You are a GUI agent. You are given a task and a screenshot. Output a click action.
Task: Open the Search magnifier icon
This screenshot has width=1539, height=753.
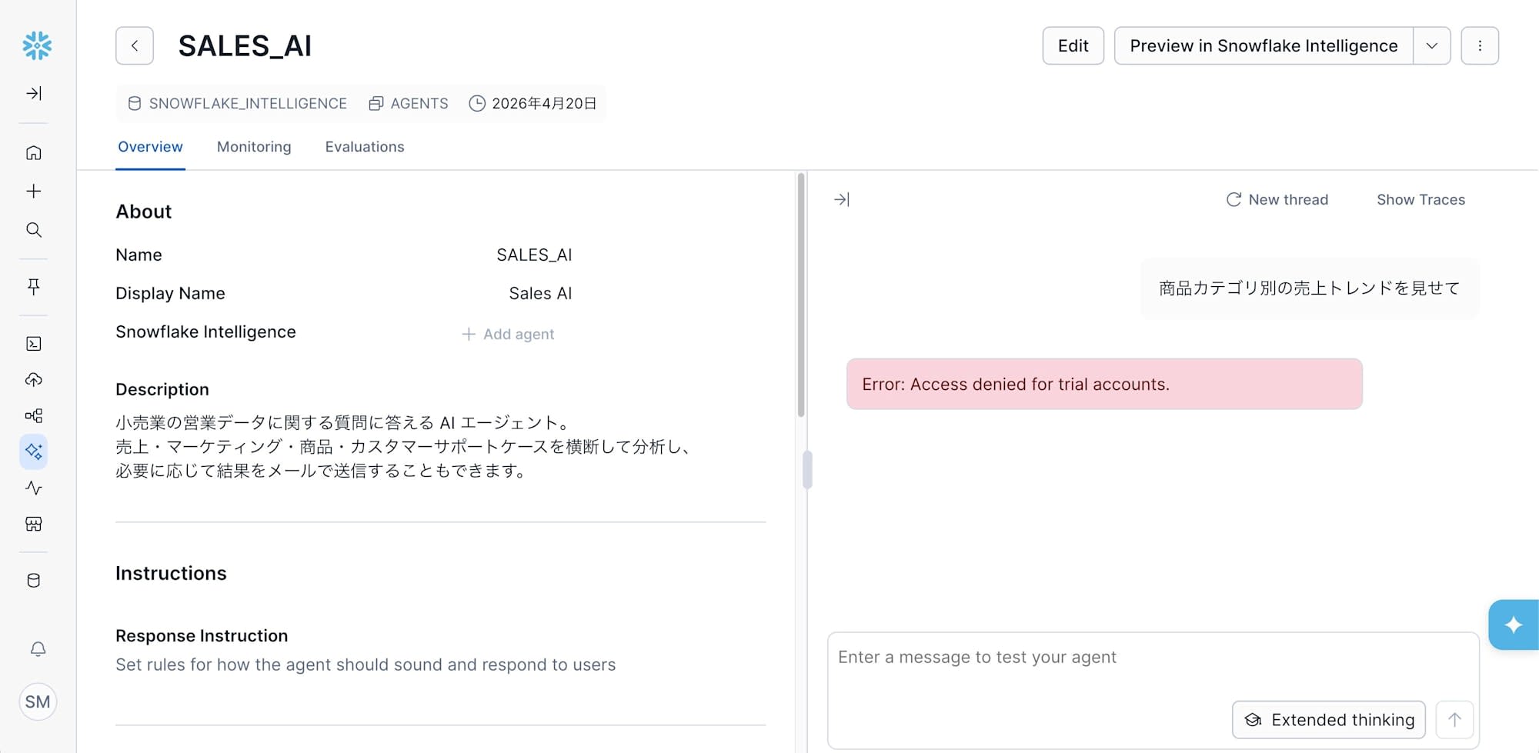34,230
